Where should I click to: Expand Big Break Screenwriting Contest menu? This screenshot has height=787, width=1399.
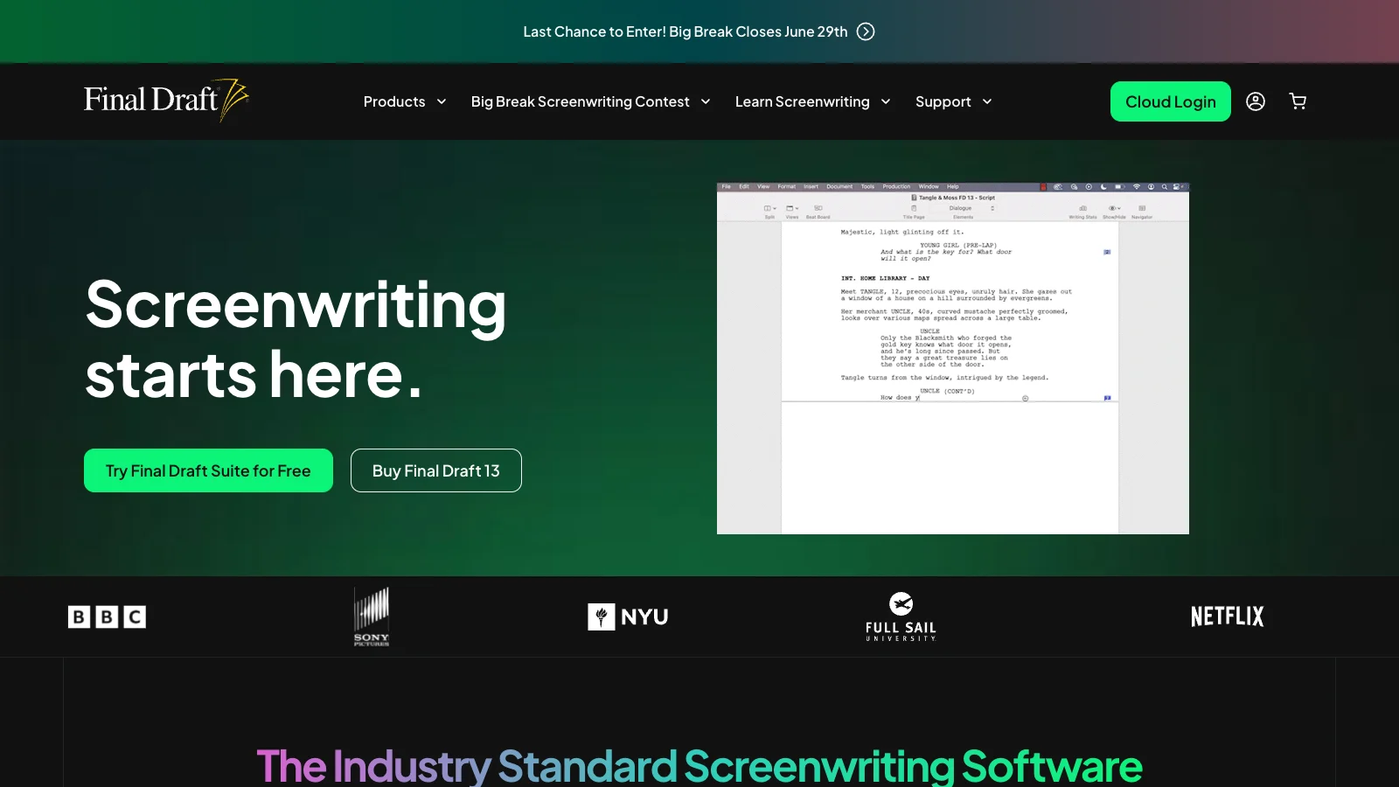pyautogui.click(x=590, y=101)
